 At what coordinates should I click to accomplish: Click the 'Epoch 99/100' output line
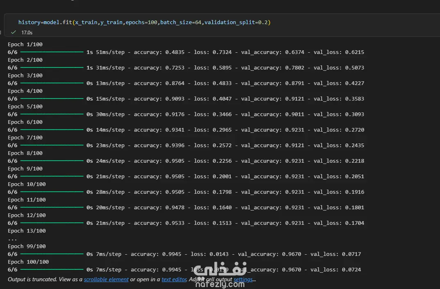pyautogui.click(x=27, y=246)
